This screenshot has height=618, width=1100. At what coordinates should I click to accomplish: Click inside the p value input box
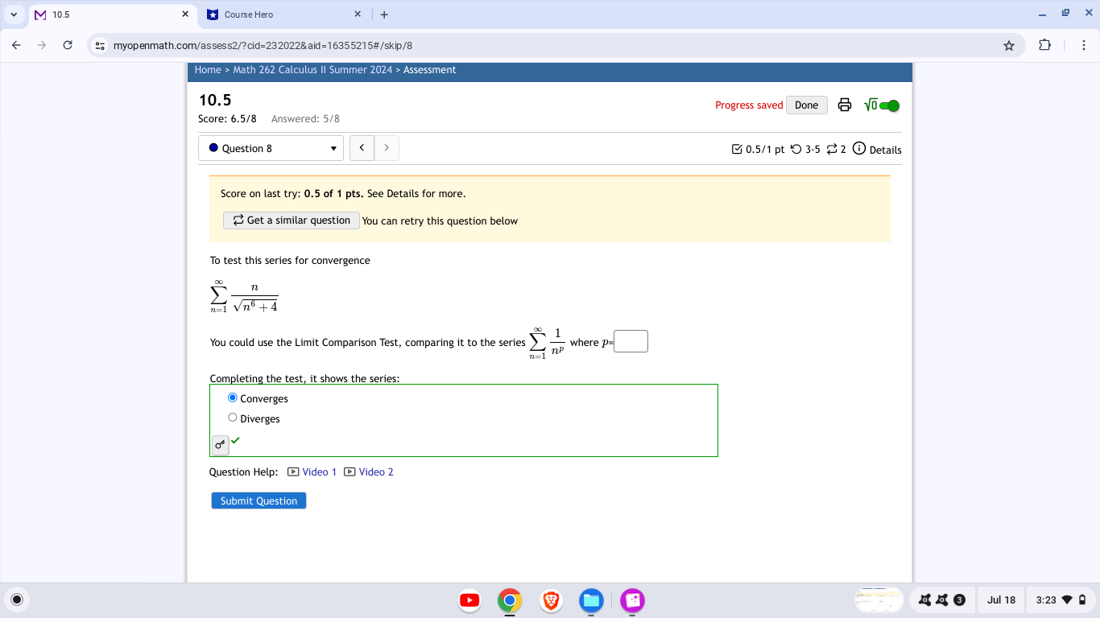coord(631,341)
